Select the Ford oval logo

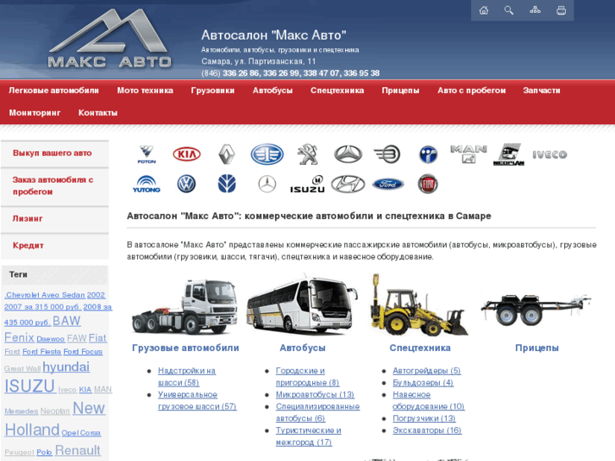tap(388, 184)
